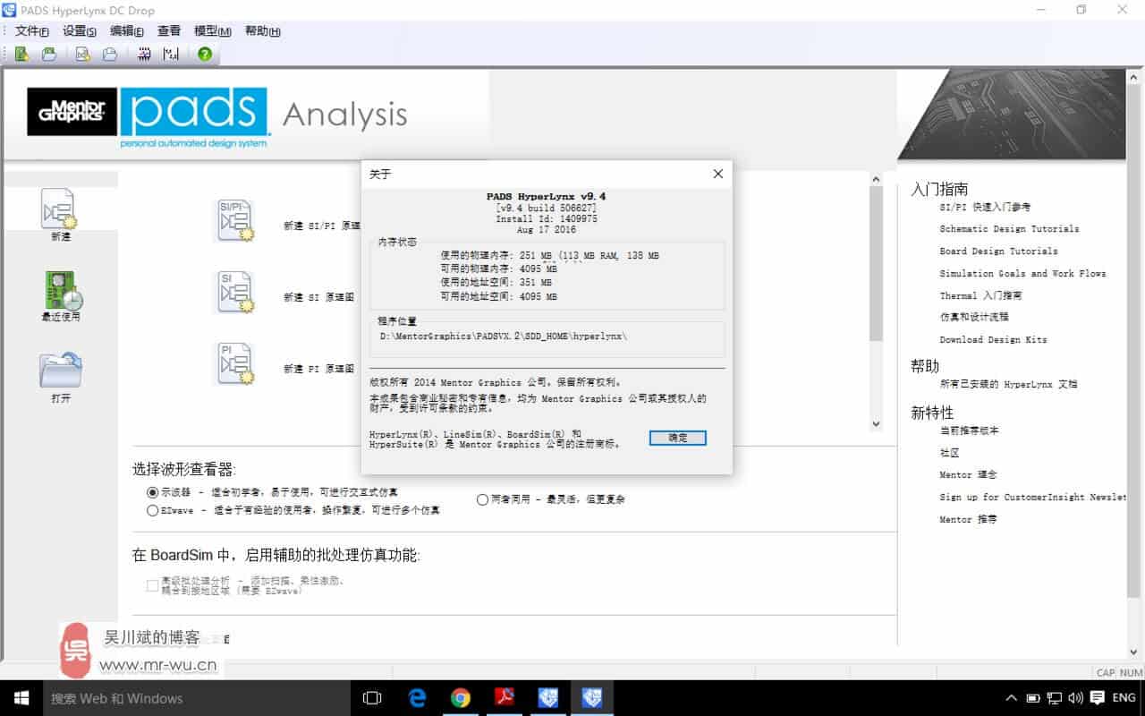Click 确定 button in the 关于 dialog

point(678,438)
